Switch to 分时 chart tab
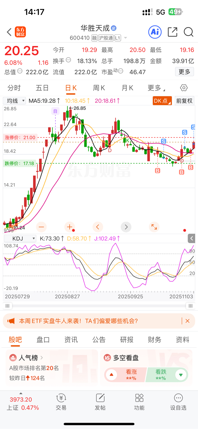 click(x=14, y=88)
